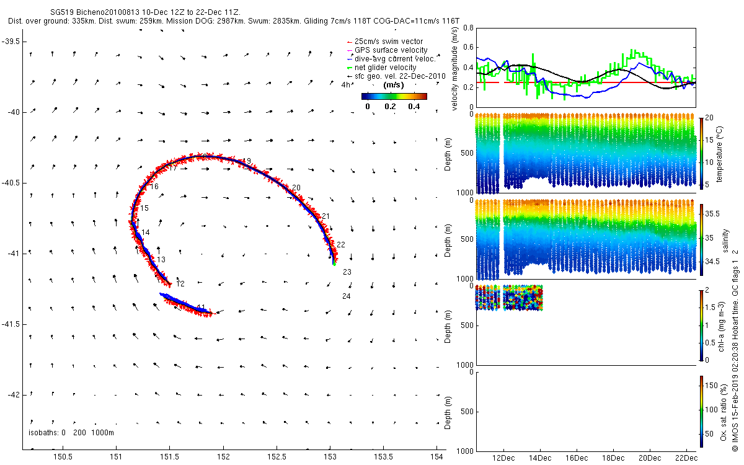This screenshot has width=744, height=465.
Task: Click the '12Dec' time axis tick
Action: click(x=504, y=458)
